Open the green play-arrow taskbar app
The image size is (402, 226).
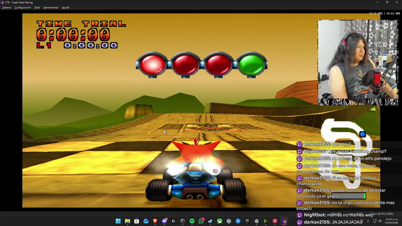(x=266, y=221)
